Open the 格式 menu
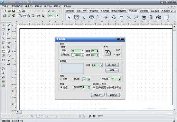 (x=48, y=6)
